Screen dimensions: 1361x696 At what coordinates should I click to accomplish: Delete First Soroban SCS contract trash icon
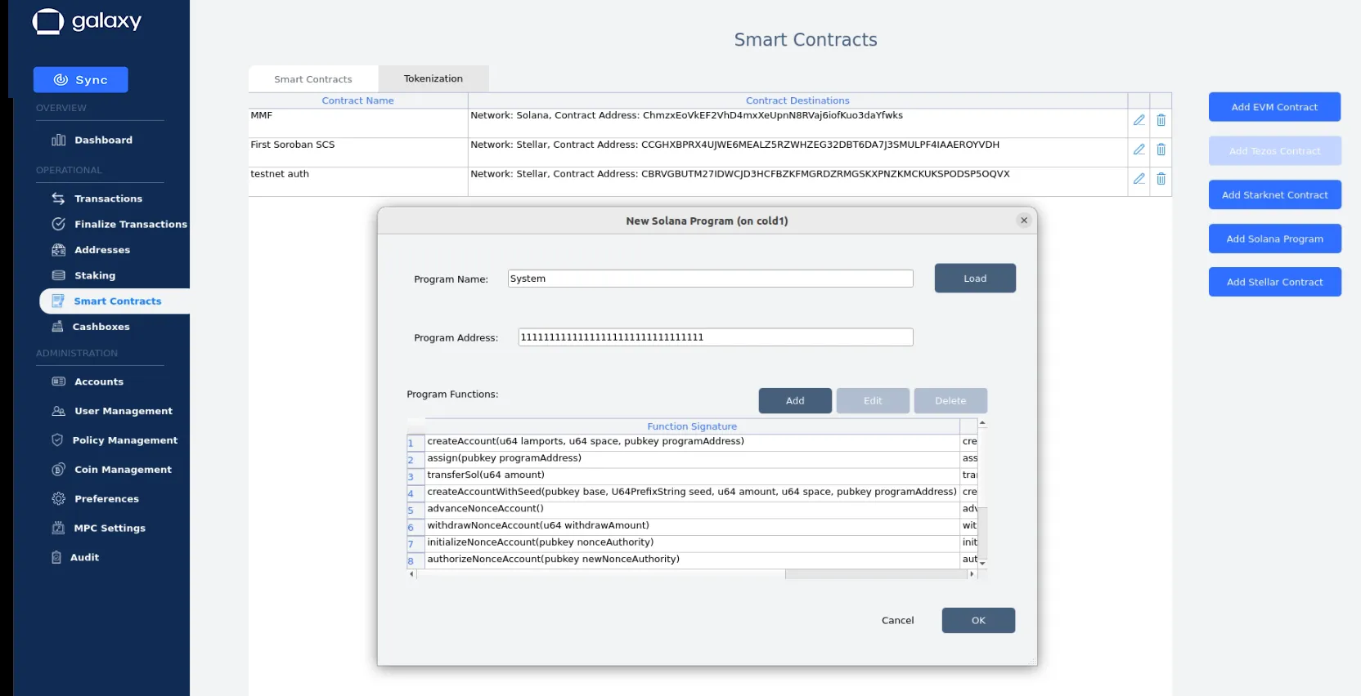[1161, 149]
